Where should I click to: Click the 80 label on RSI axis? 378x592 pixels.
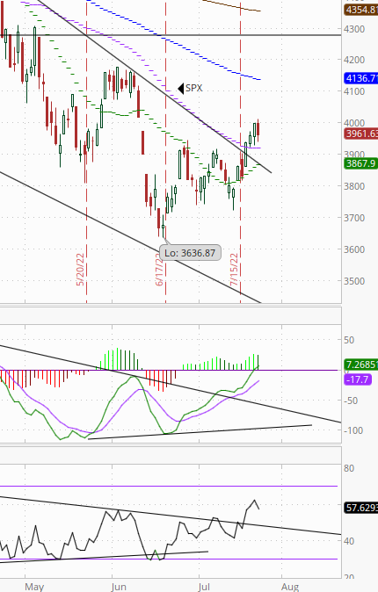point(349,468)
